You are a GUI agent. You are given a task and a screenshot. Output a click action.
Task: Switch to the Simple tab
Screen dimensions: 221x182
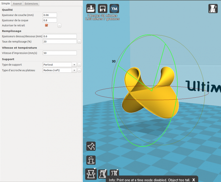click(x=6, y=3)
